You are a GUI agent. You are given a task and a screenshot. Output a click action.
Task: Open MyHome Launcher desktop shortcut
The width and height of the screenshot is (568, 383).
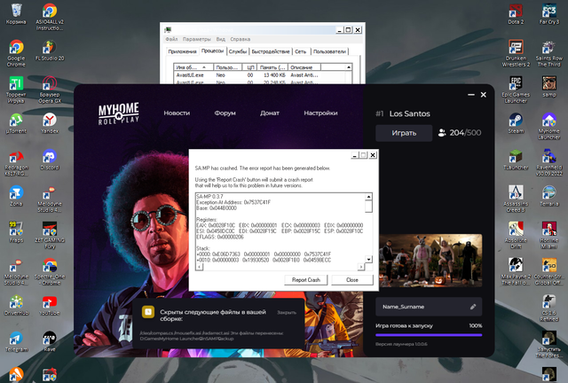[549, 126]
